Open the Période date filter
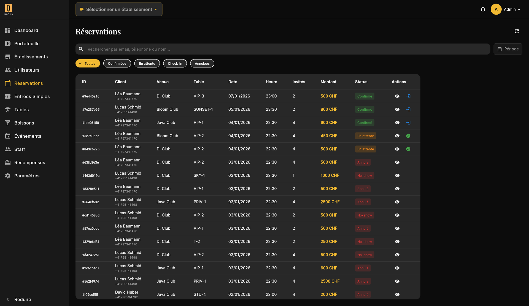The image size is (529, 306). (508, 49)
